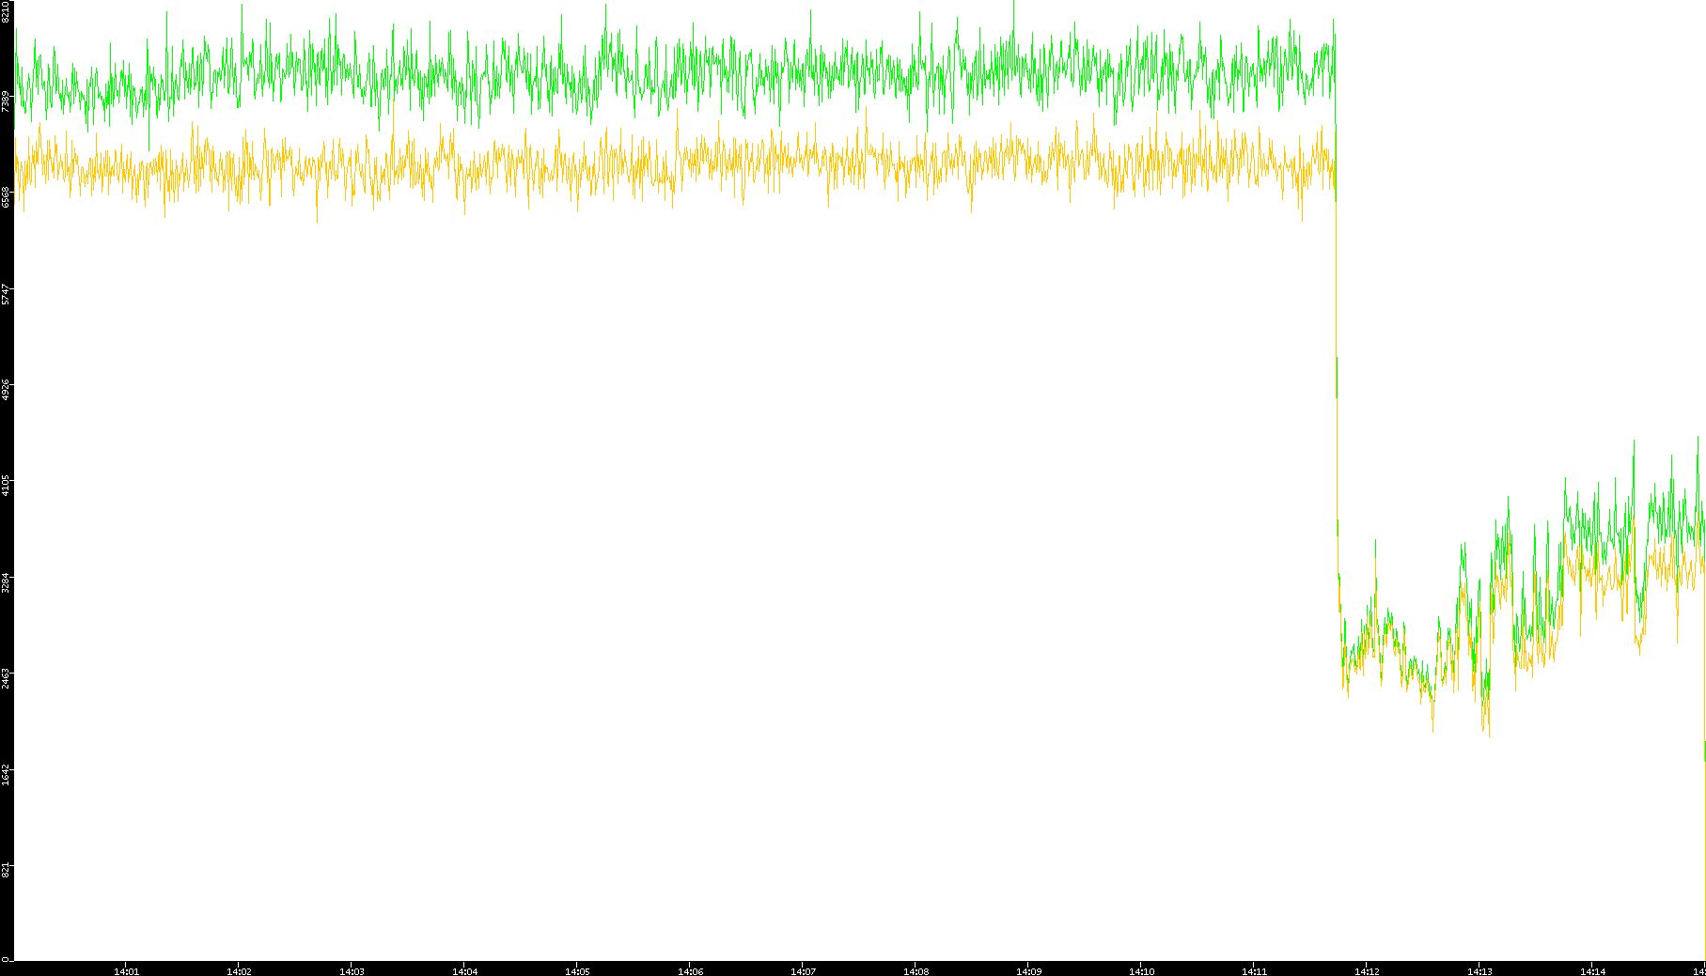Click the 14:14 time axis label
The image size is (1706, 976).
point(1592,970)
